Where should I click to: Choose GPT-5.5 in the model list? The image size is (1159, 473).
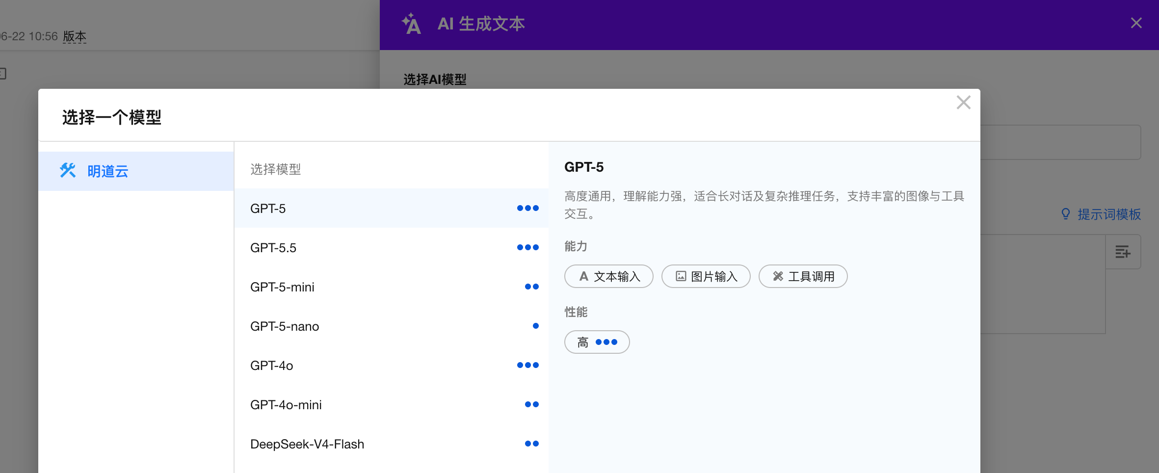391,247
